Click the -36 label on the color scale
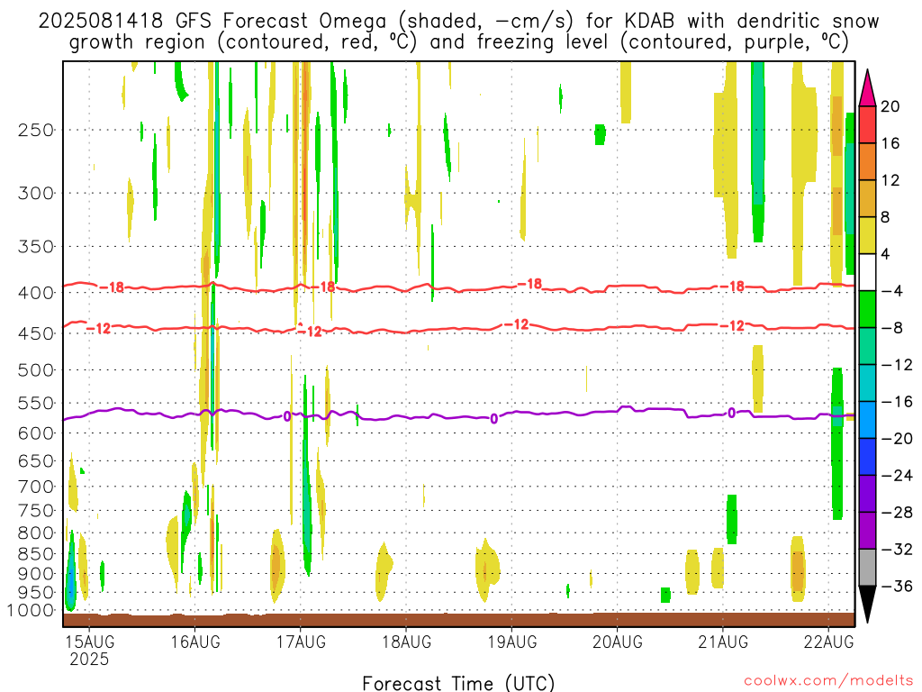 point(898,586)
